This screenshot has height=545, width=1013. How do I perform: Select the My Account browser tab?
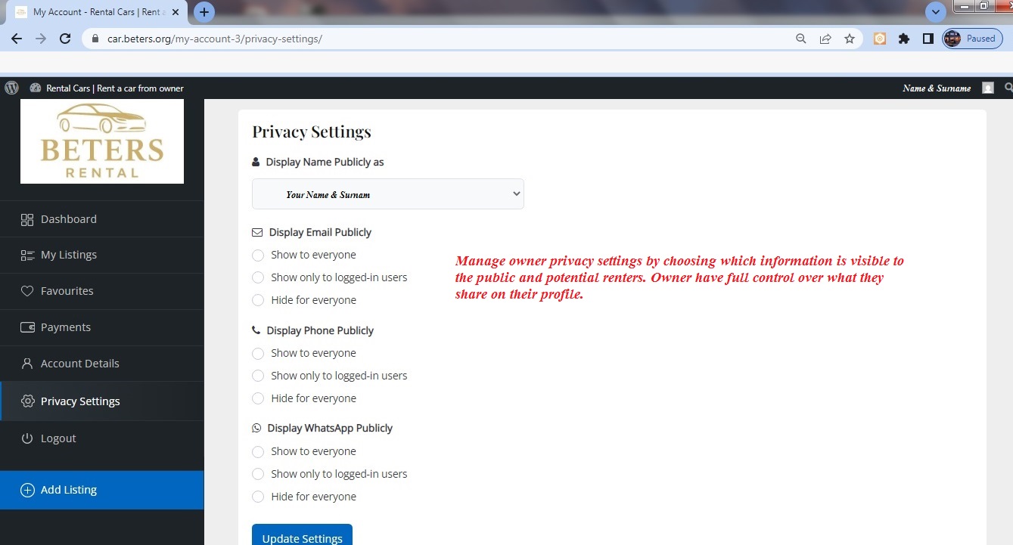pyautogui.click(x=97, y=12)
